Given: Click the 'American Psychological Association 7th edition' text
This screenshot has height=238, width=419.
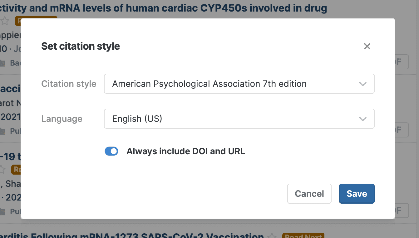Looking at the screenshot, I should (x=209, y=84).
